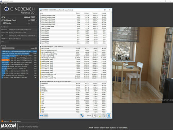Click the Maximum column header in HWiNFO
The height and width of the screenshot is (130, 173).
coord(95,13)
